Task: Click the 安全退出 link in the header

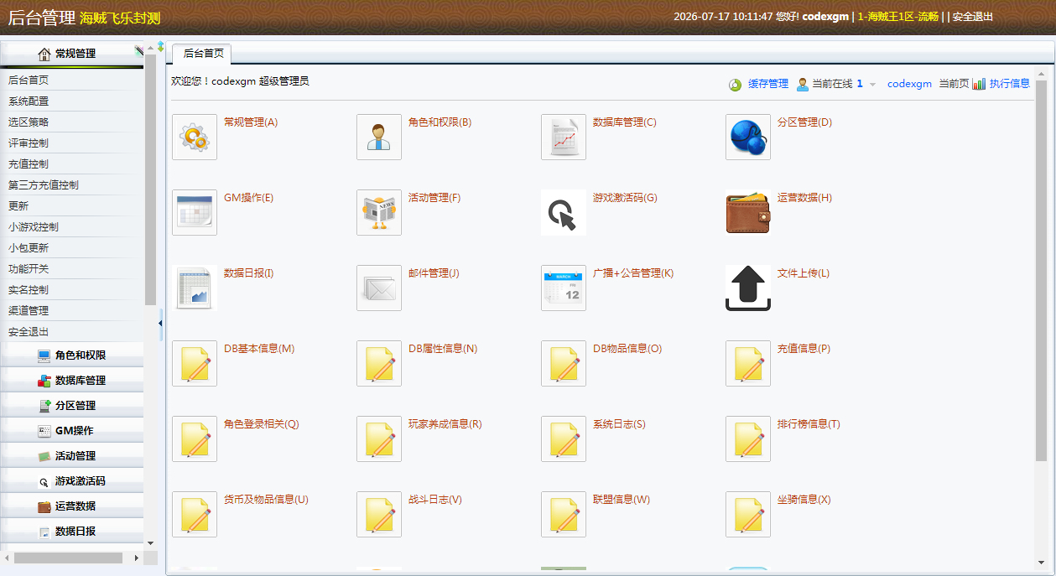Action: (x=973, y=16)
